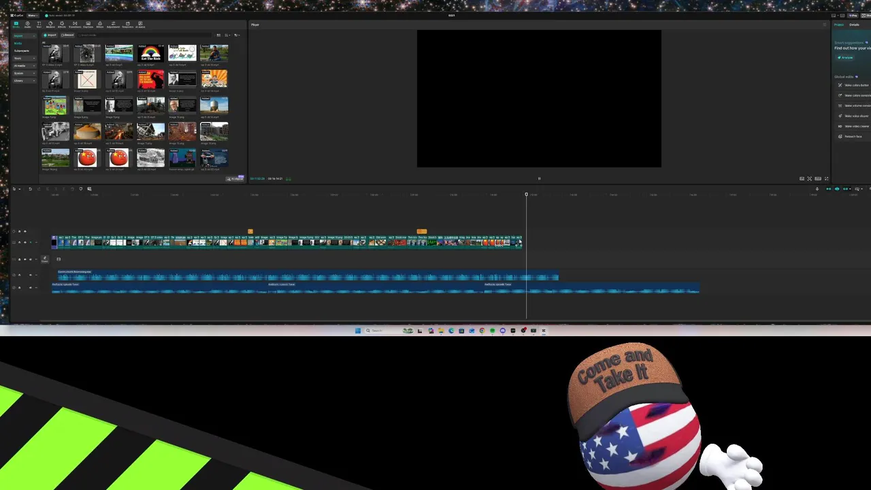Expand the Spaces section in sidebar
This screenshot has height=490, width=871.
tap(24, 73)
